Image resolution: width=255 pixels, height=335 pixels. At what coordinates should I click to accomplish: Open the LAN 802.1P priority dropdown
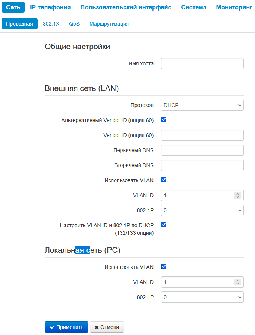coord(202,210)
